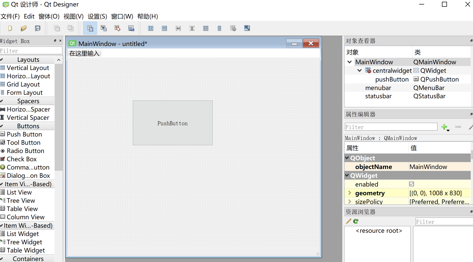Select the PushButton on the form canvas
The width and height of the screenshot is (473, 262).
pos(172,123)
